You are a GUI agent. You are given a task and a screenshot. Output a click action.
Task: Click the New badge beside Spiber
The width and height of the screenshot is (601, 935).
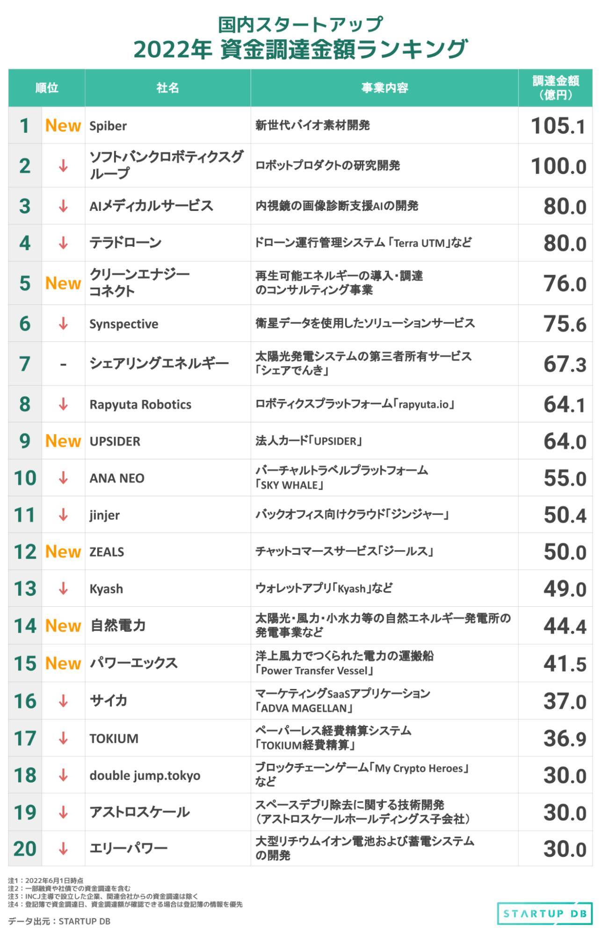point(63,125)
